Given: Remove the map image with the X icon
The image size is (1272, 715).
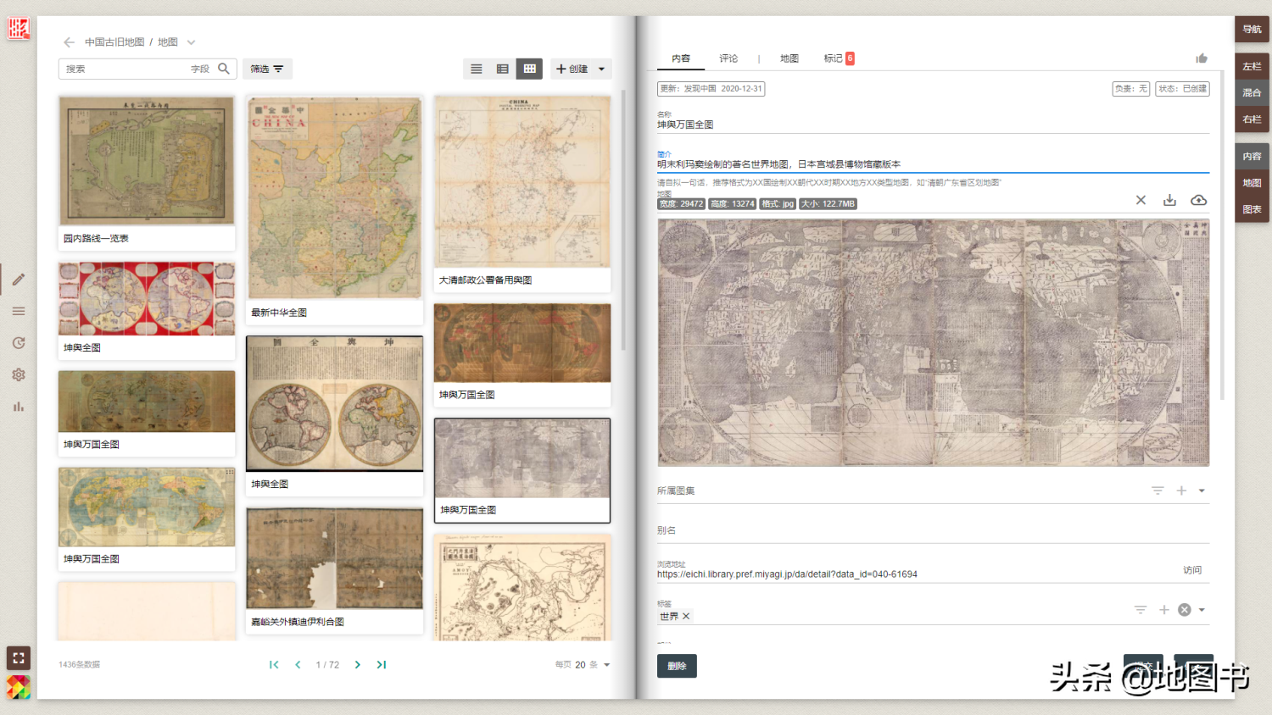Looking at the screenshot, I should coord(1141,200).
